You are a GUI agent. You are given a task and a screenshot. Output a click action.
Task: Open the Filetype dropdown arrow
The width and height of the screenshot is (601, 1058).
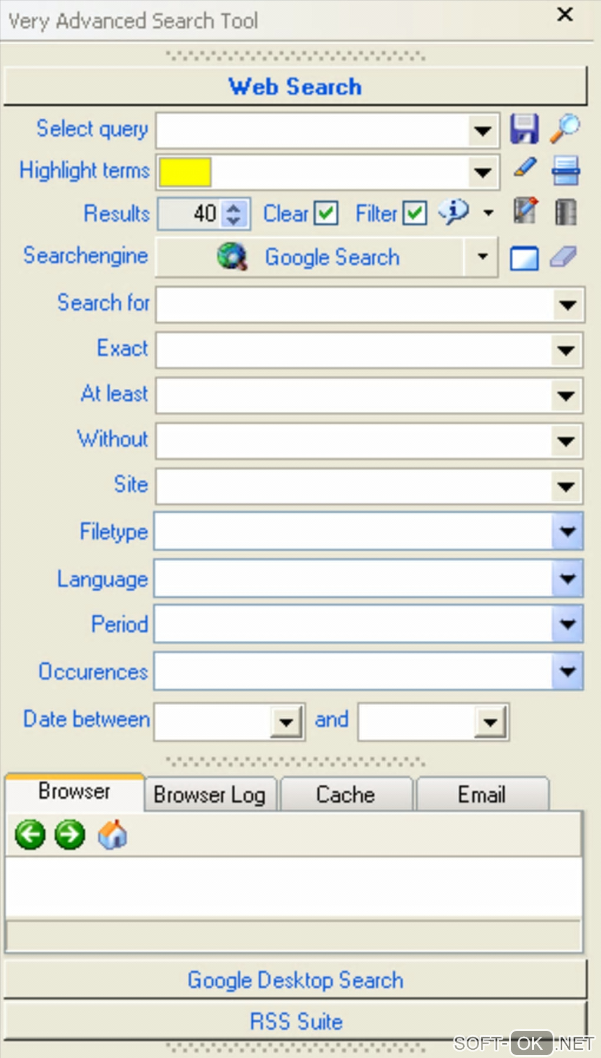567,531
